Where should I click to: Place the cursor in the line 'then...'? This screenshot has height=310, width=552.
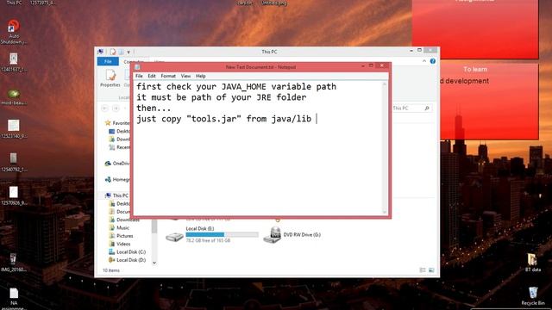point(154,108)
